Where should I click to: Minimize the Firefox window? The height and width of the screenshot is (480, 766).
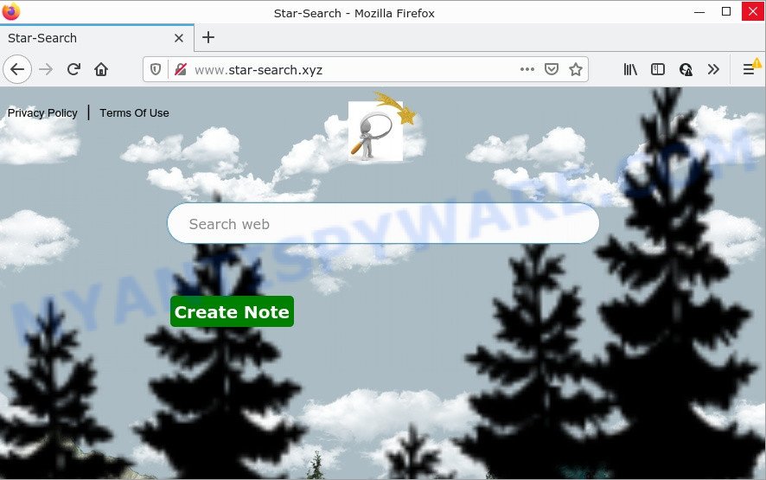(x=699, y=11)
